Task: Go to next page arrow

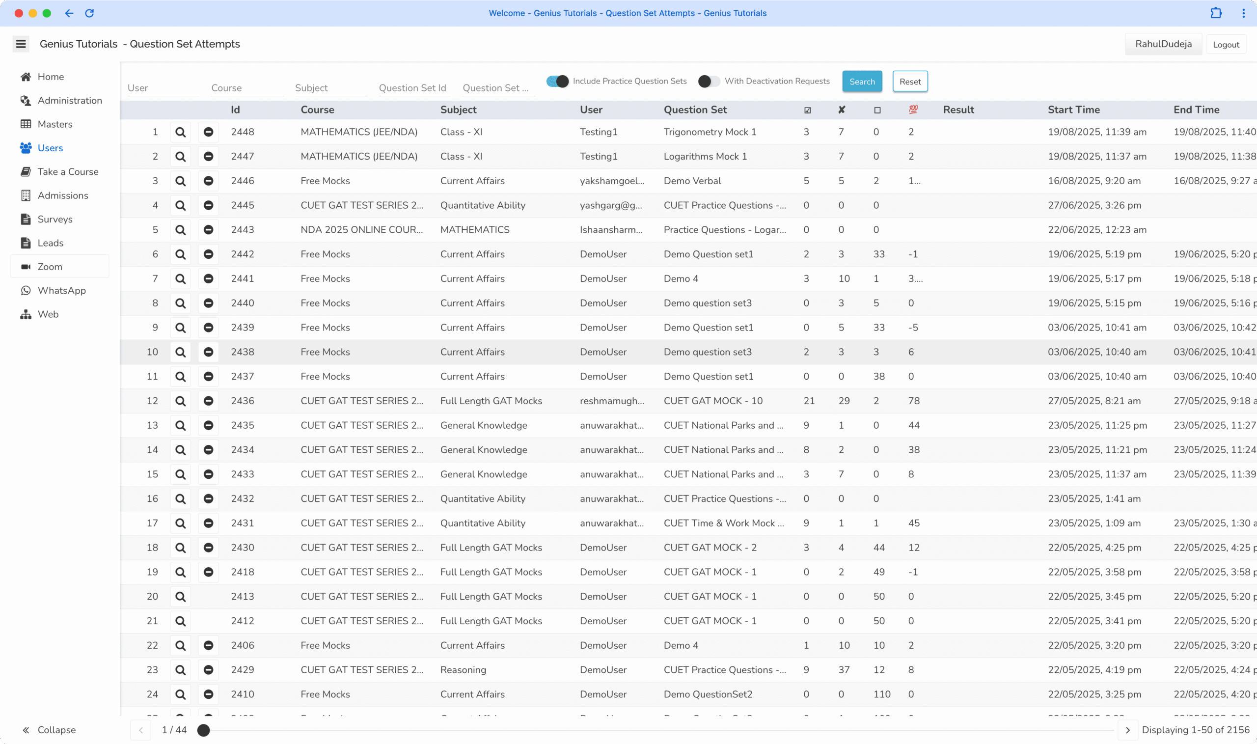Action: [1128, 730]
